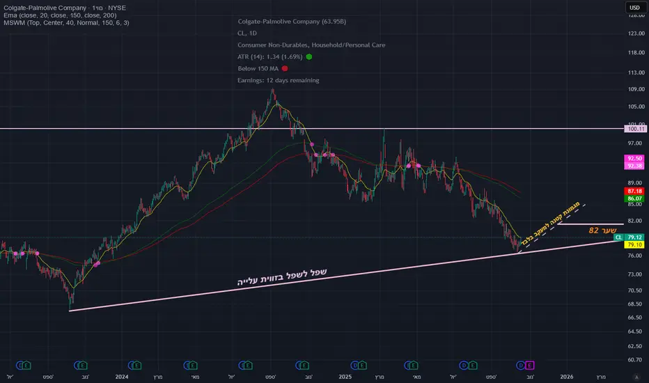
Task: Click the green ATR status dot
Action: [308, 56]
